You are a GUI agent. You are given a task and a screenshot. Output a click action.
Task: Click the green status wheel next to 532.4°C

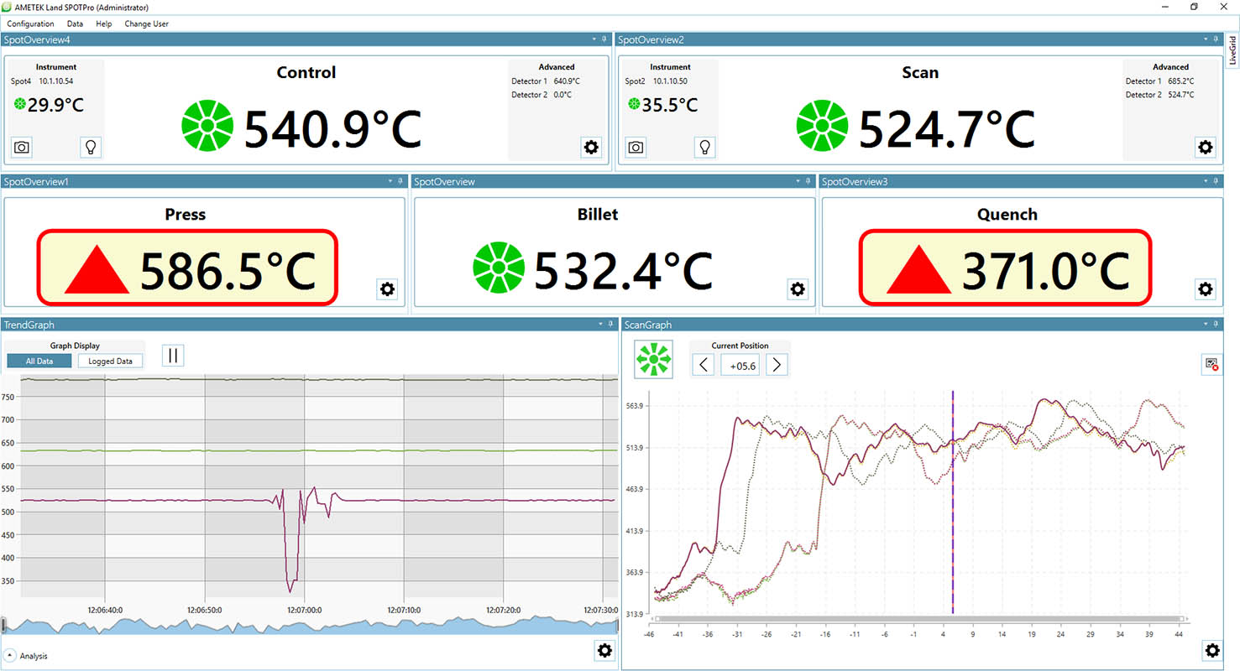tap(500, 268)
